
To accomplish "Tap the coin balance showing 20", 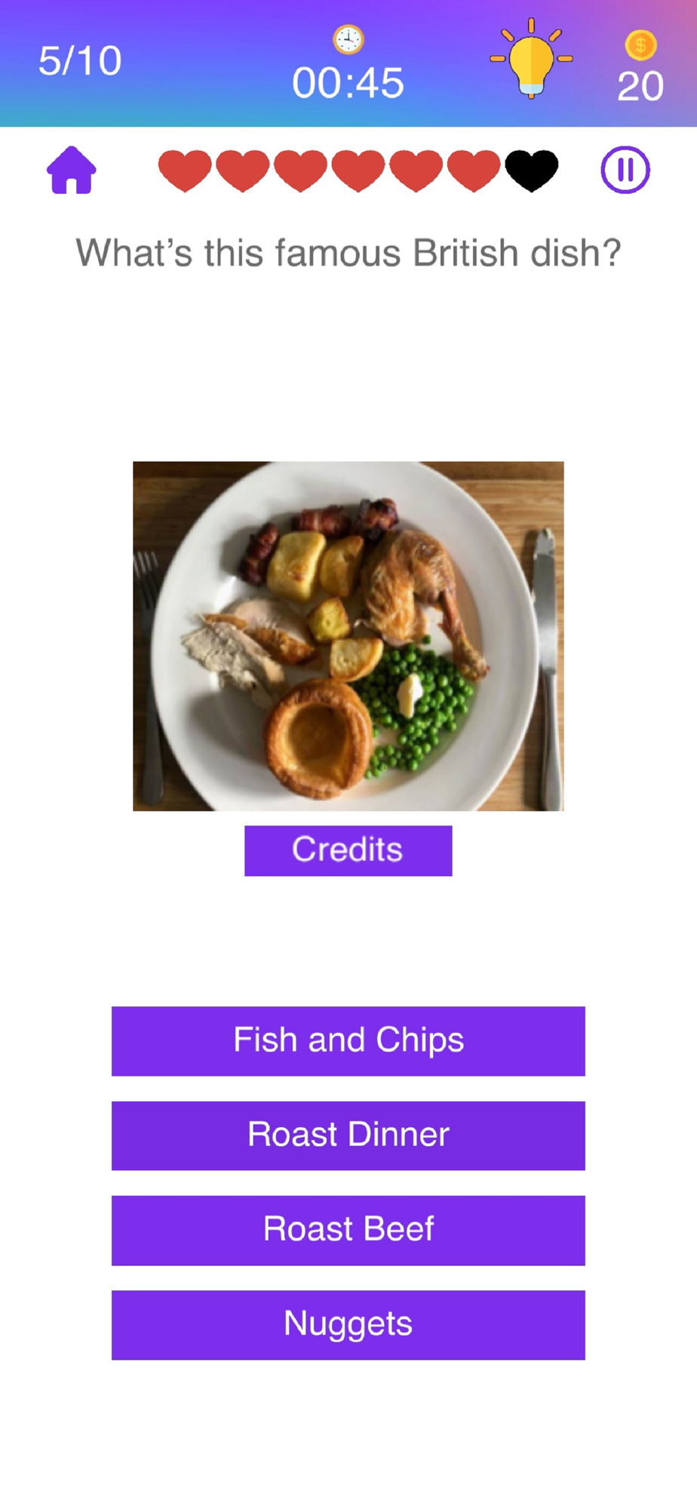I will point(640,86).
